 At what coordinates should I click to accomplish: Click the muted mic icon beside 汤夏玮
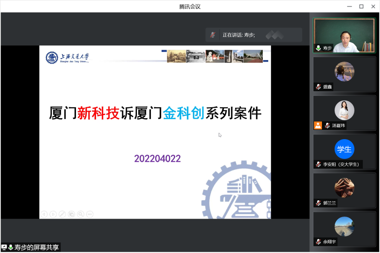click(x=327, y=125)
